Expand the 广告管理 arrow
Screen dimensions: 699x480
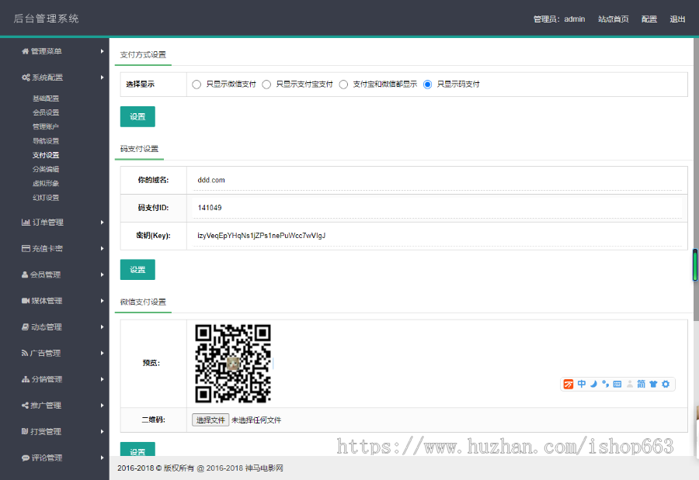102,353
